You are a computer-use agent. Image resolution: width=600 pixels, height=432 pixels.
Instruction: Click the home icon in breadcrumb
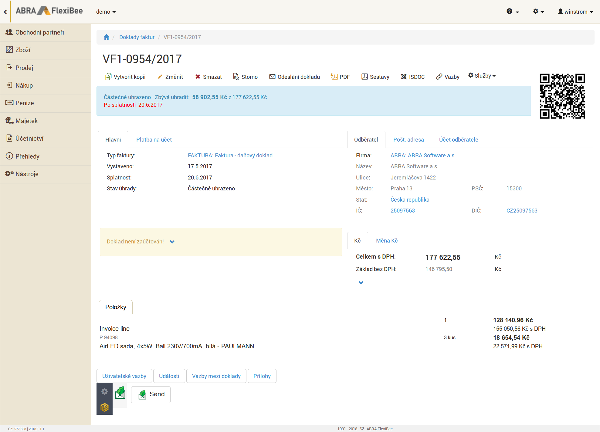coord(106,37)
